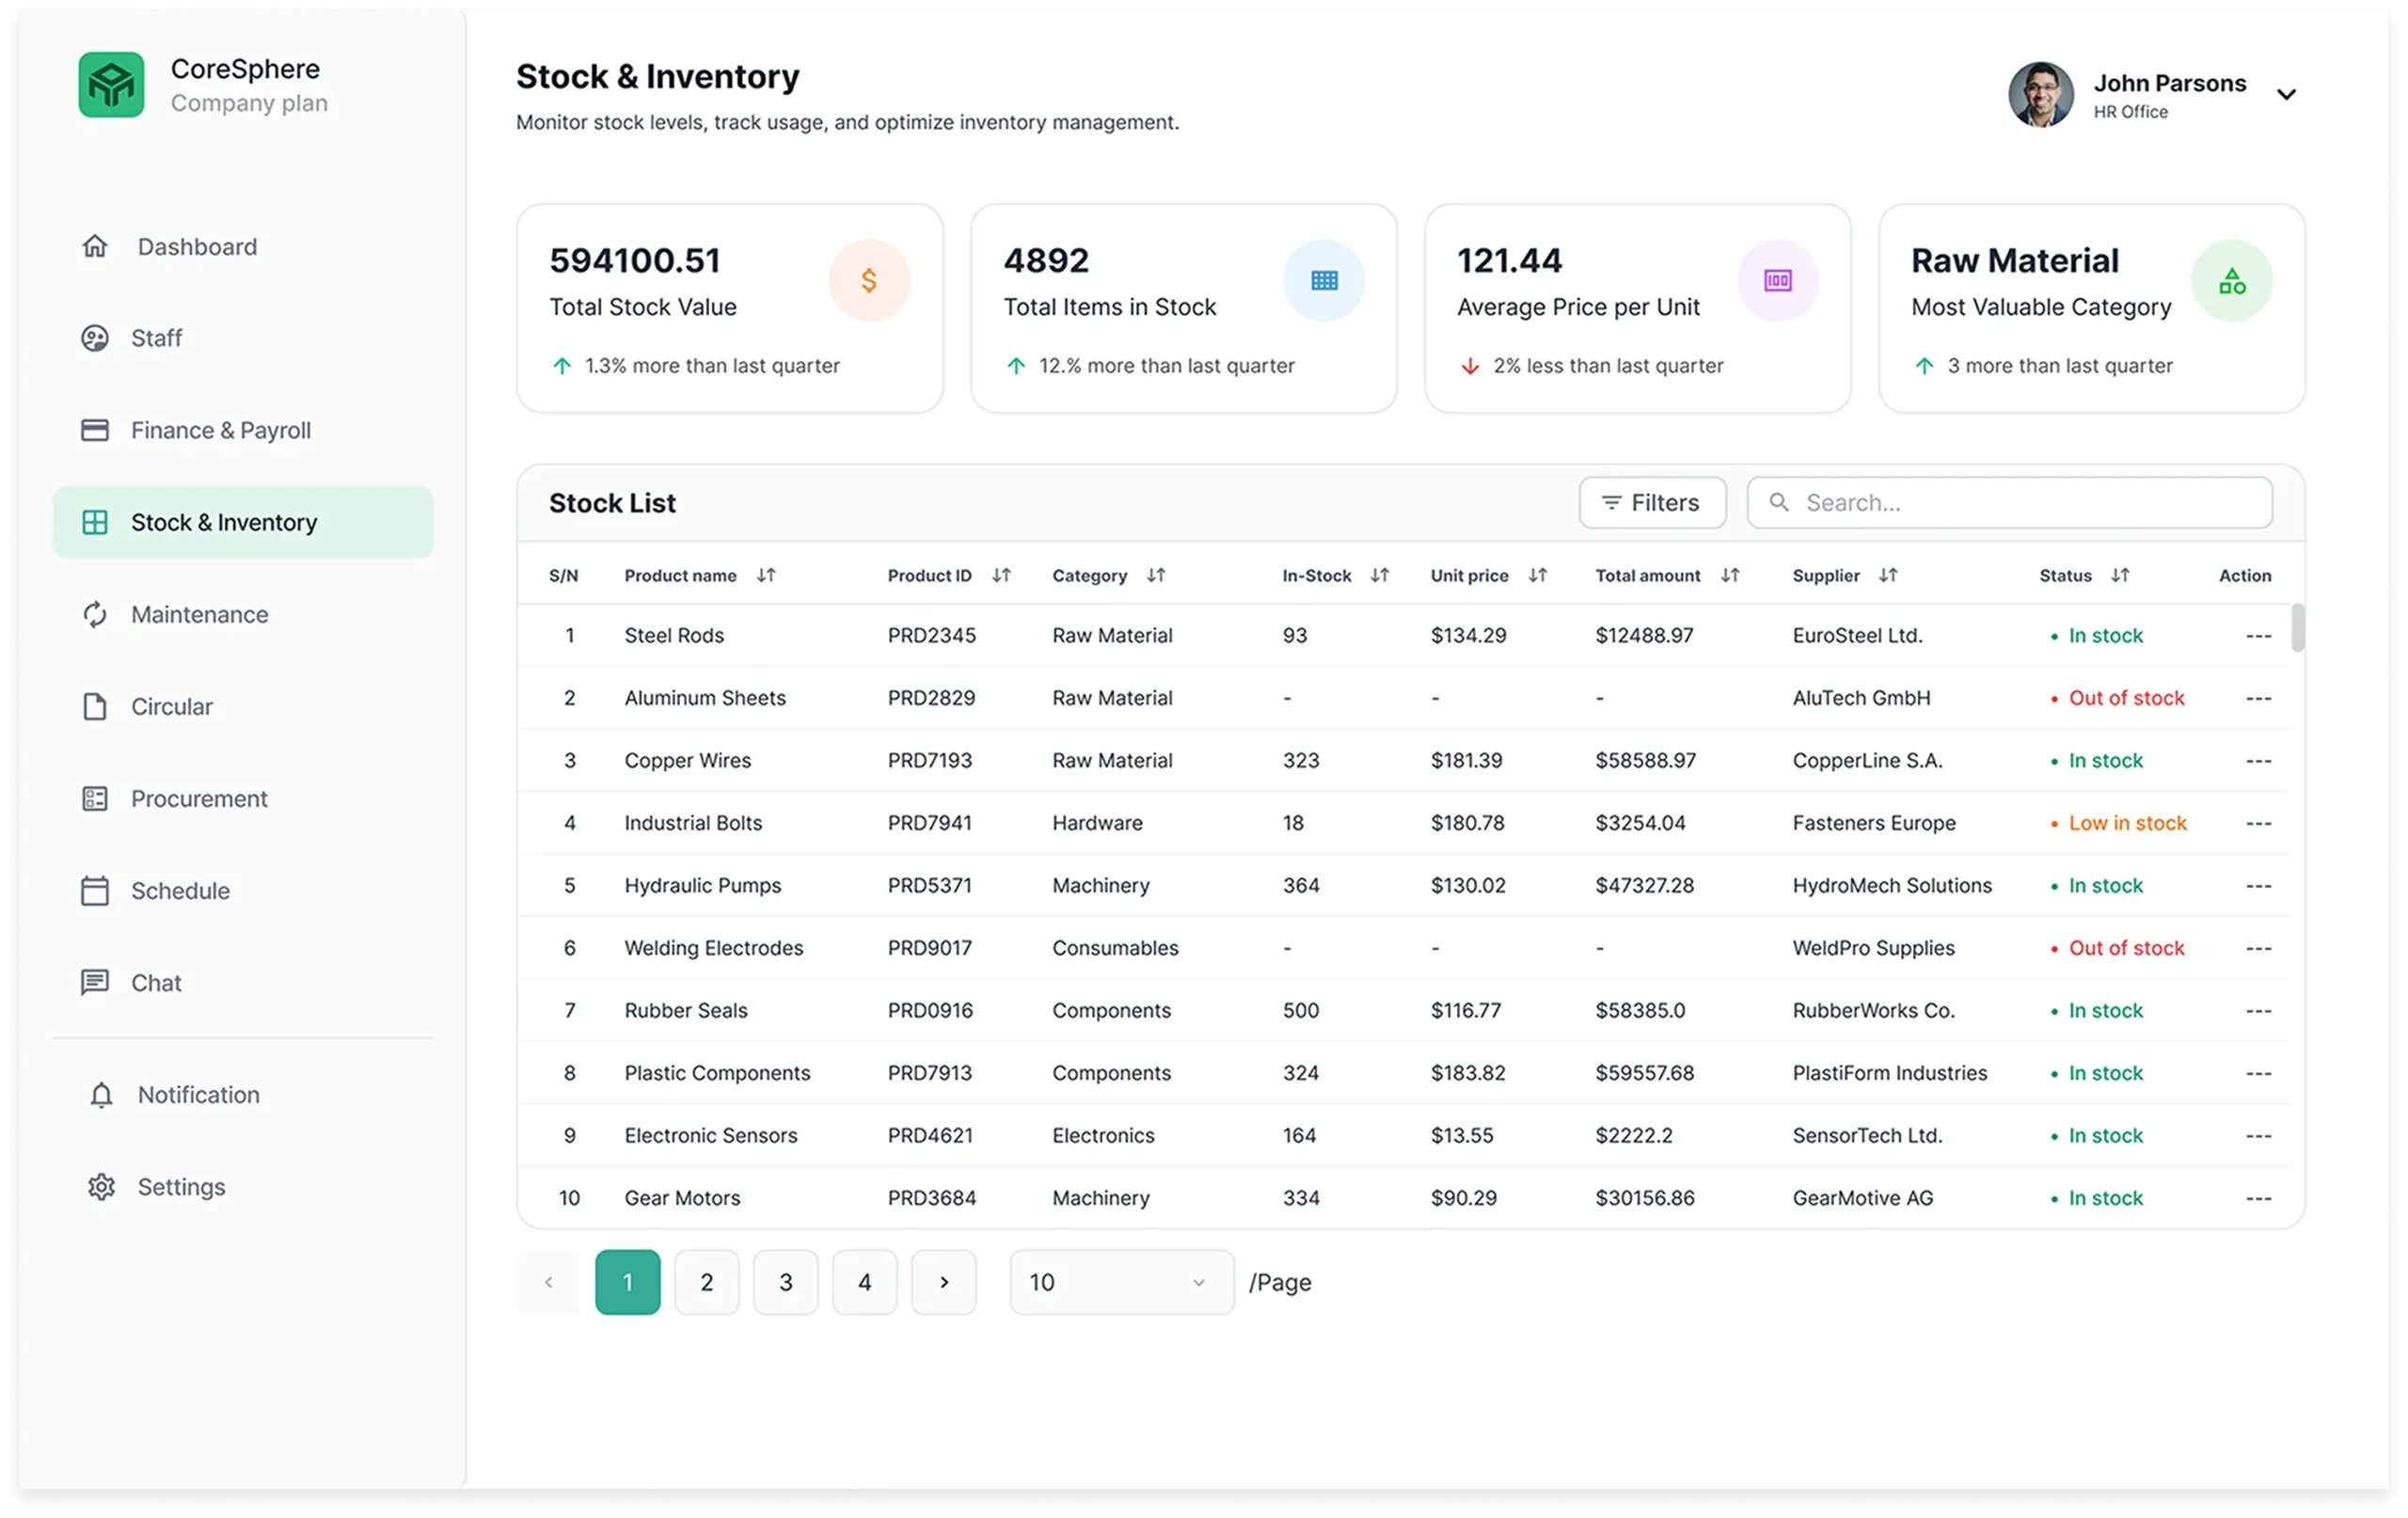Open Notification bell in sidebar

point(101,1095)
